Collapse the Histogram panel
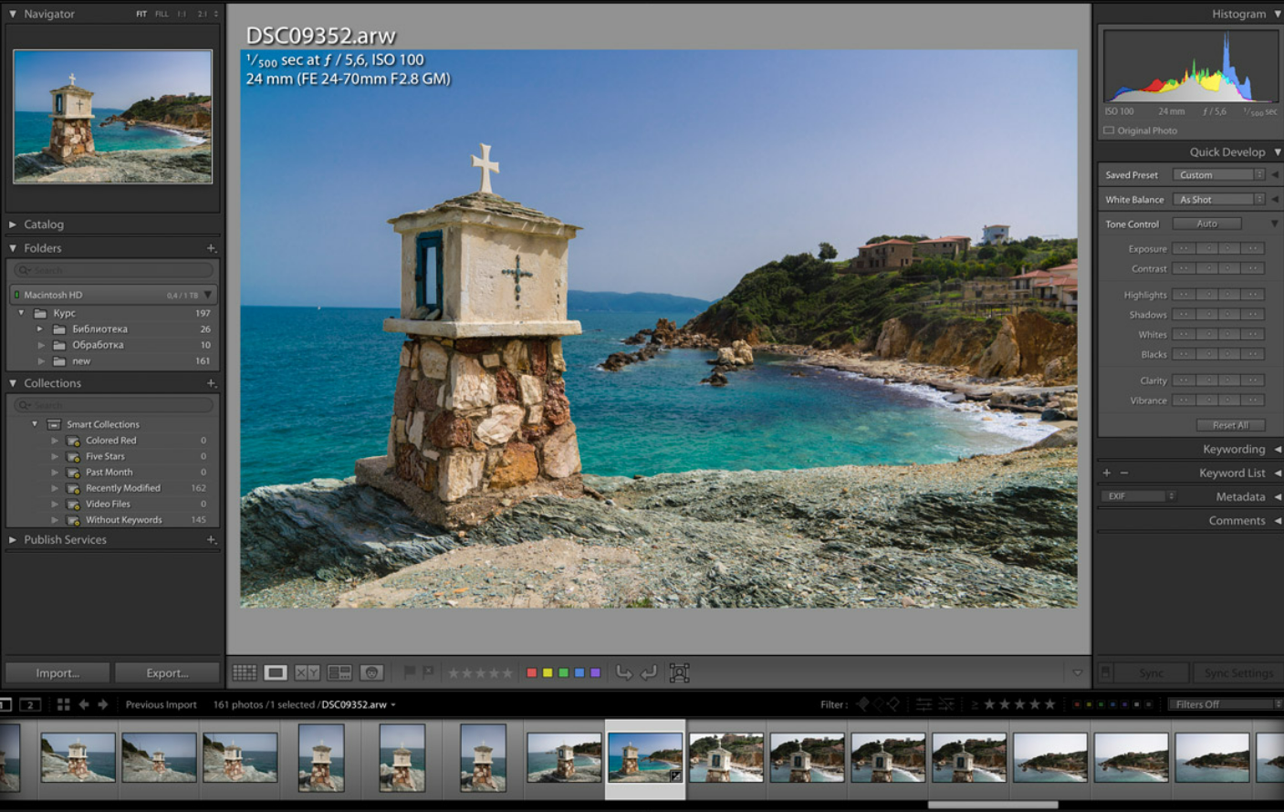 click(x=1278, y=14)
